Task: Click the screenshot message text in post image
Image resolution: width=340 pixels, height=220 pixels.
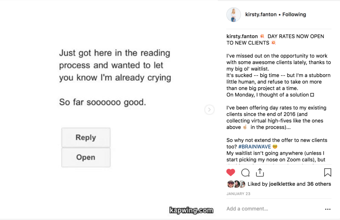Action: pos(115,78)
